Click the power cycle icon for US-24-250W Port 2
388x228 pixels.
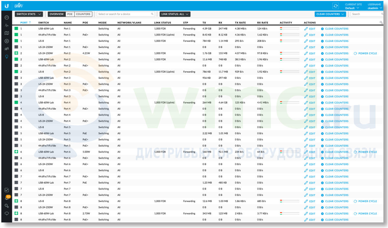pos(355,53)
